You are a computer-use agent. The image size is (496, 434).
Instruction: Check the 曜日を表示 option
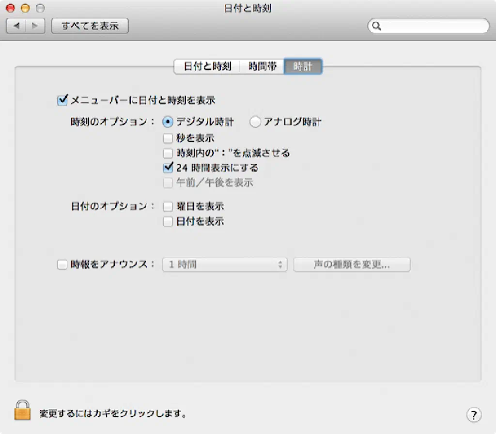point(168,206)
